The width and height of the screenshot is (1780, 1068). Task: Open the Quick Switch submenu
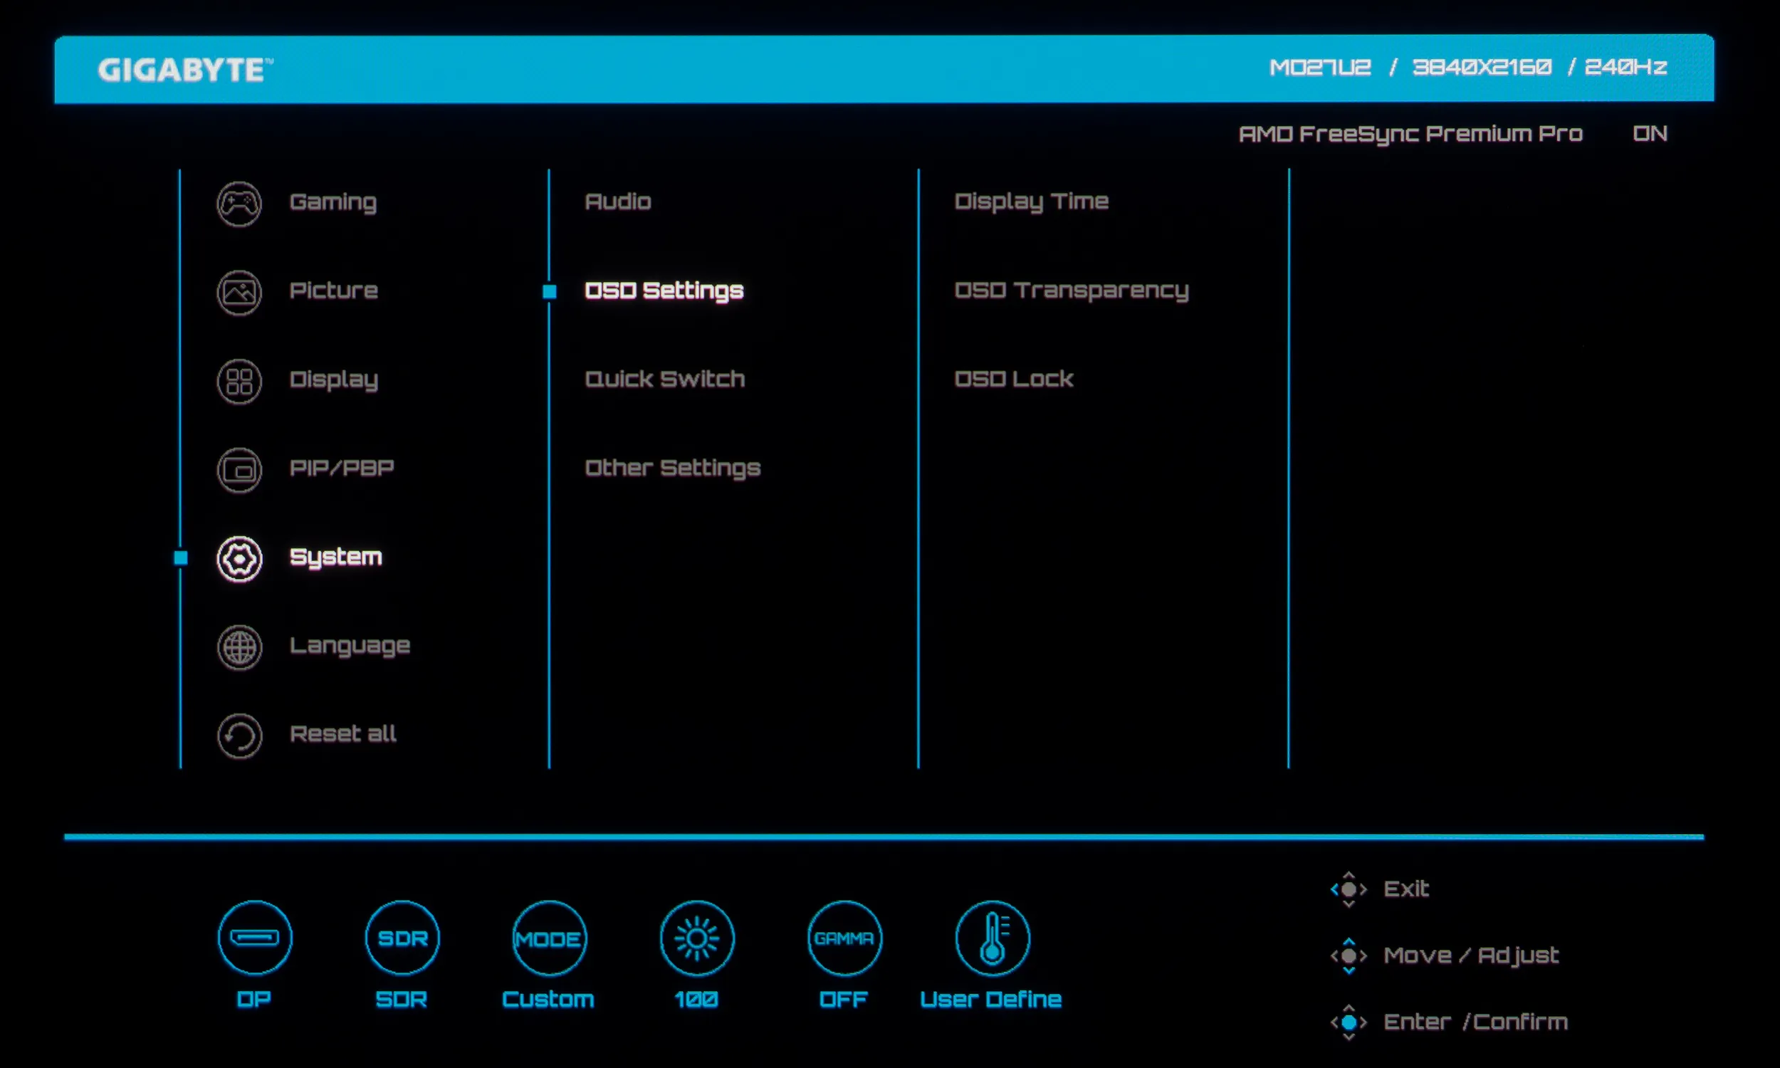(x=664, y=379)
